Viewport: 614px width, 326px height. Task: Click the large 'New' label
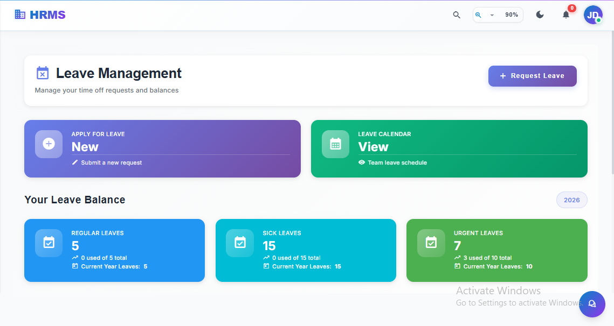tap(85, 147)
